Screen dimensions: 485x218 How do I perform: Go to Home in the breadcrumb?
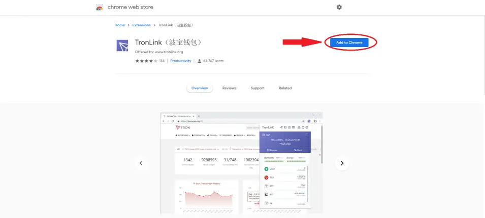pyautogui.click(x=120, y=25)
